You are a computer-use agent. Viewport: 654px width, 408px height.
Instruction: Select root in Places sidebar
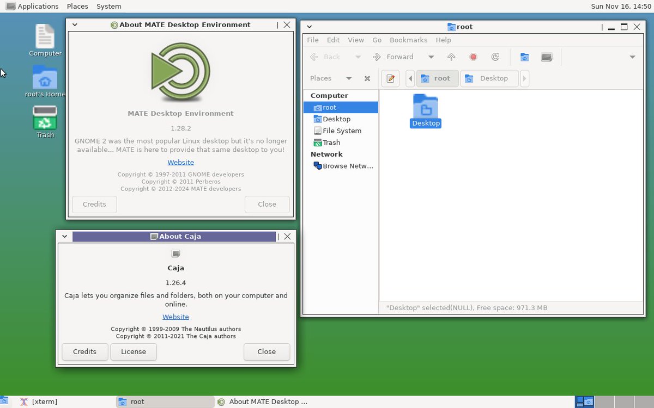341,107
